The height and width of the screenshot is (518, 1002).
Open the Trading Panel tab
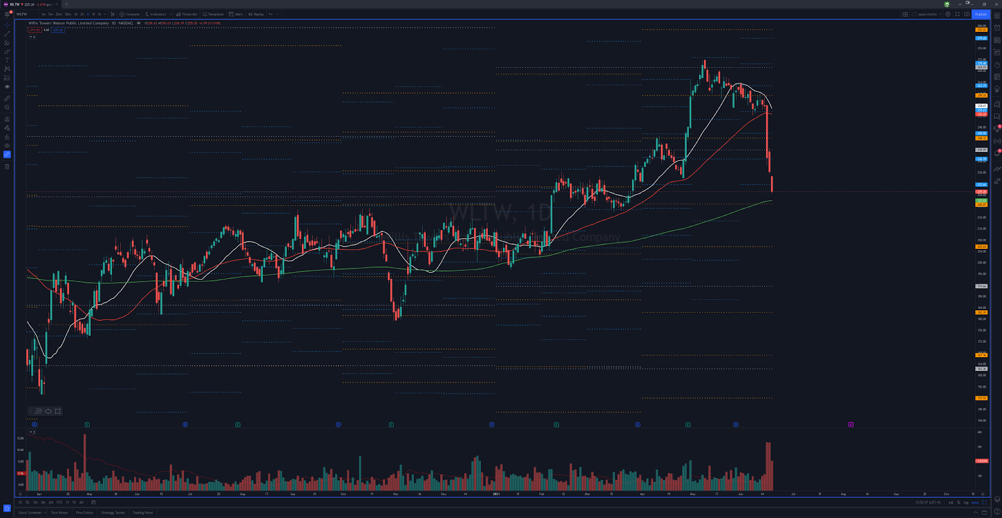point(143,513)
